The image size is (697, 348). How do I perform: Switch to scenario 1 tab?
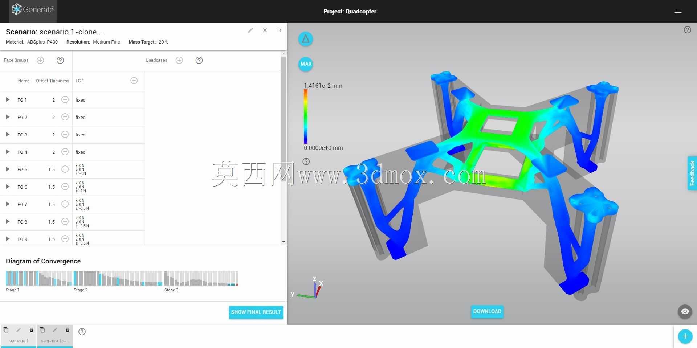click(x=18, y=341)
